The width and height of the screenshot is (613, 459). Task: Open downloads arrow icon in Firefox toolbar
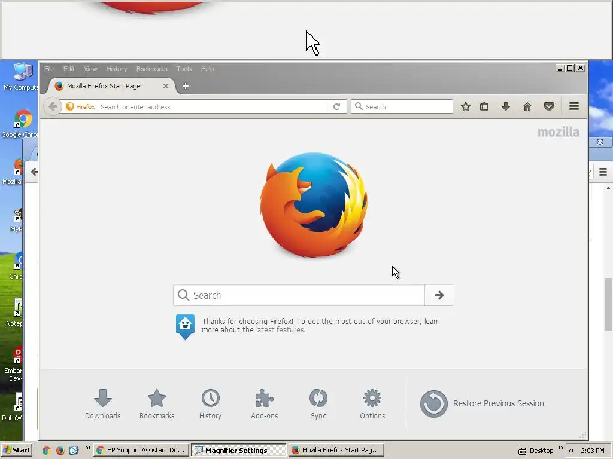505,106
